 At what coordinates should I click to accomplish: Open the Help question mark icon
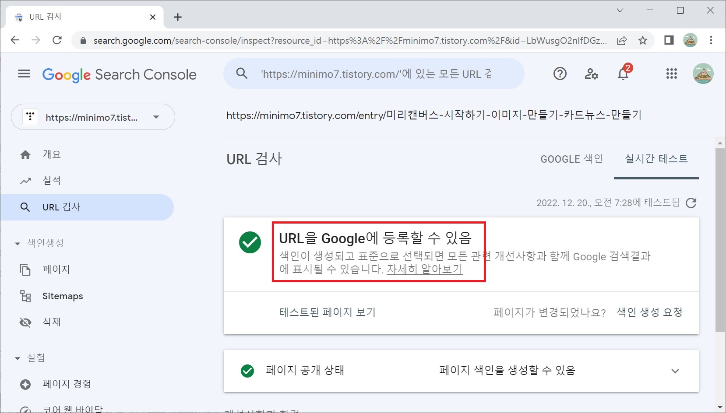[560, 74]
